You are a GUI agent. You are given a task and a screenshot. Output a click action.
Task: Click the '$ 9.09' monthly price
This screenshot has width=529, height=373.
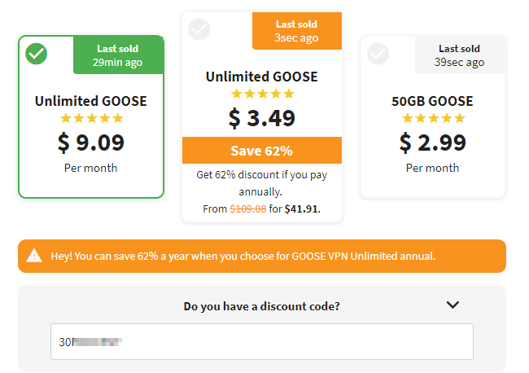click(91, 143)
